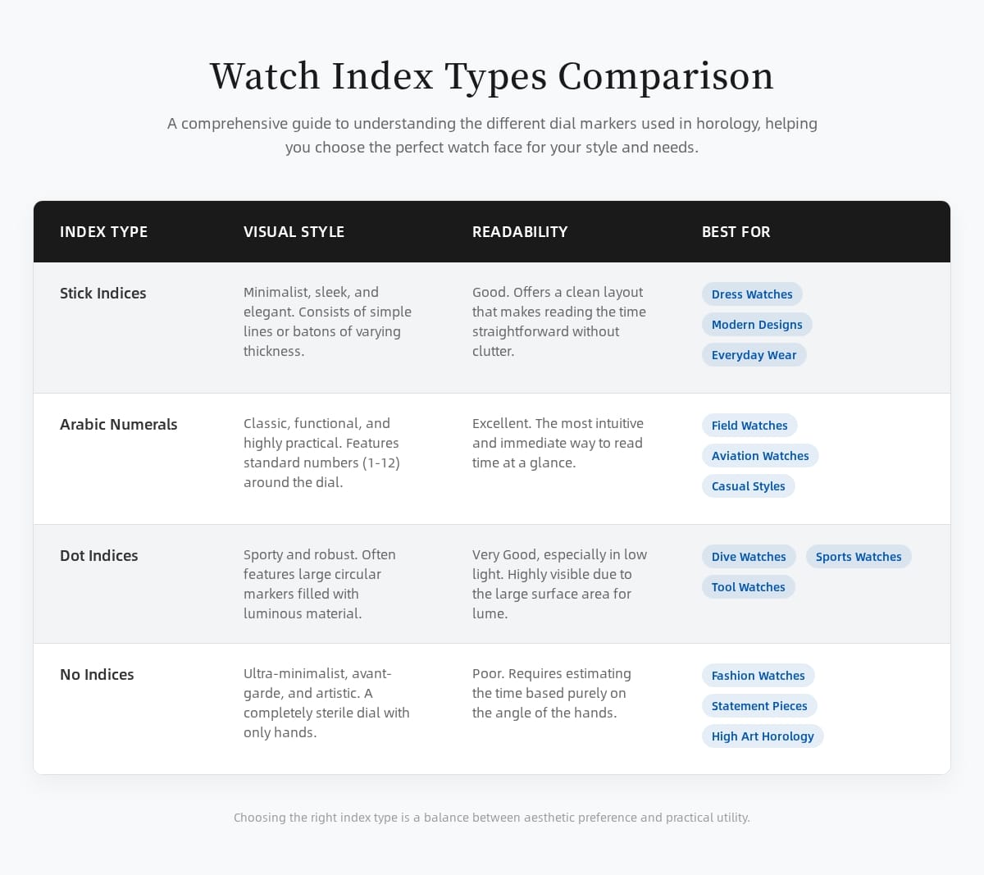Click the Aviation Watches tag

pyautogui.click(x=760, y=456)
